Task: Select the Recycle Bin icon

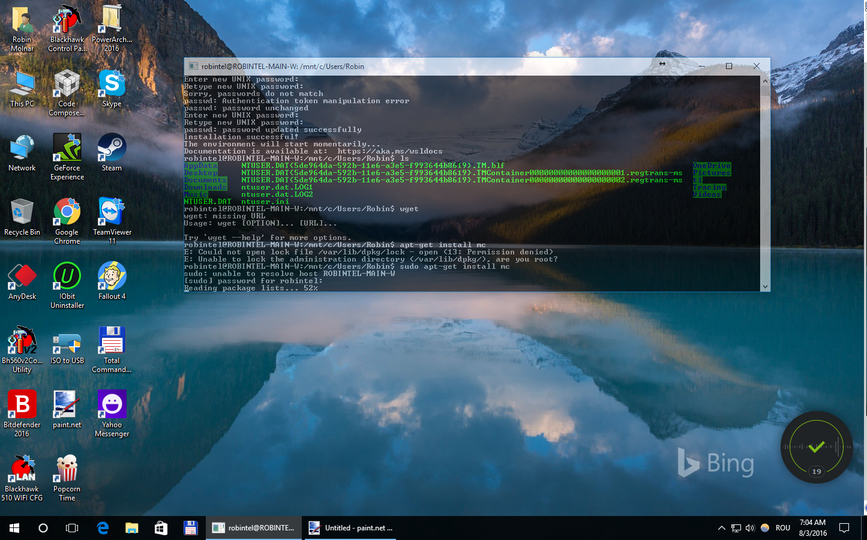Action: point(22,217)
